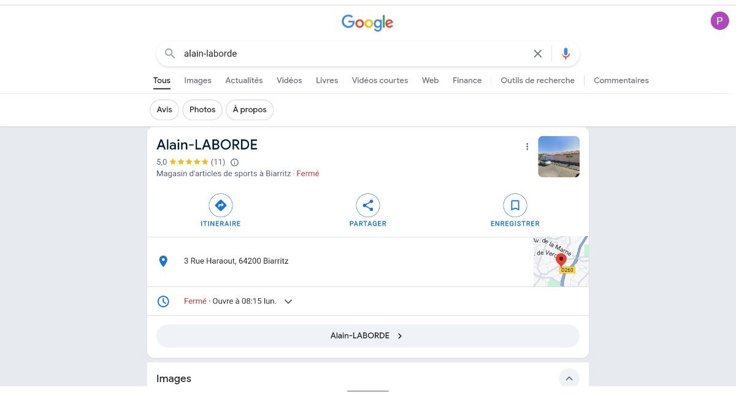The width and height of the screenshot is (736, 395).
Task: Switch to the Web tab
Action: [431, 80]
